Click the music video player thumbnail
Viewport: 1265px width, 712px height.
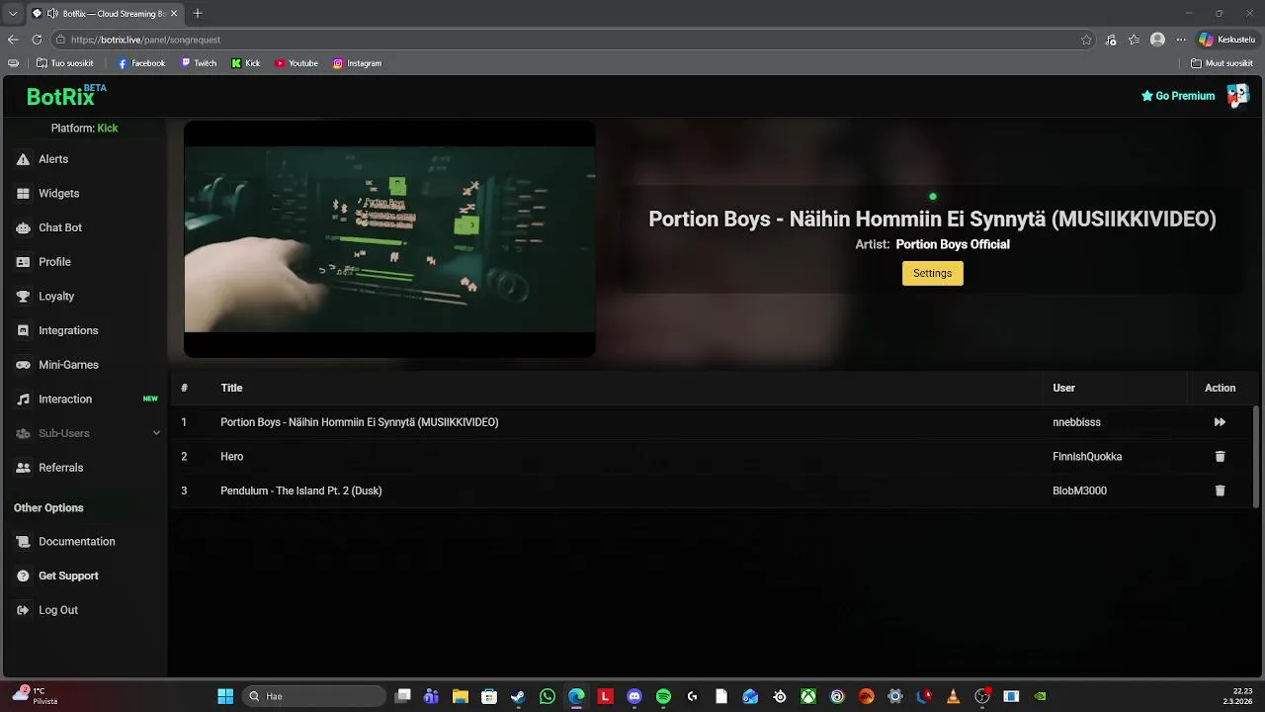389,238
